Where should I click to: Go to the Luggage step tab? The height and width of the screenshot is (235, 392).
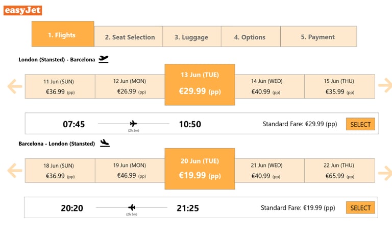point(191,37)
